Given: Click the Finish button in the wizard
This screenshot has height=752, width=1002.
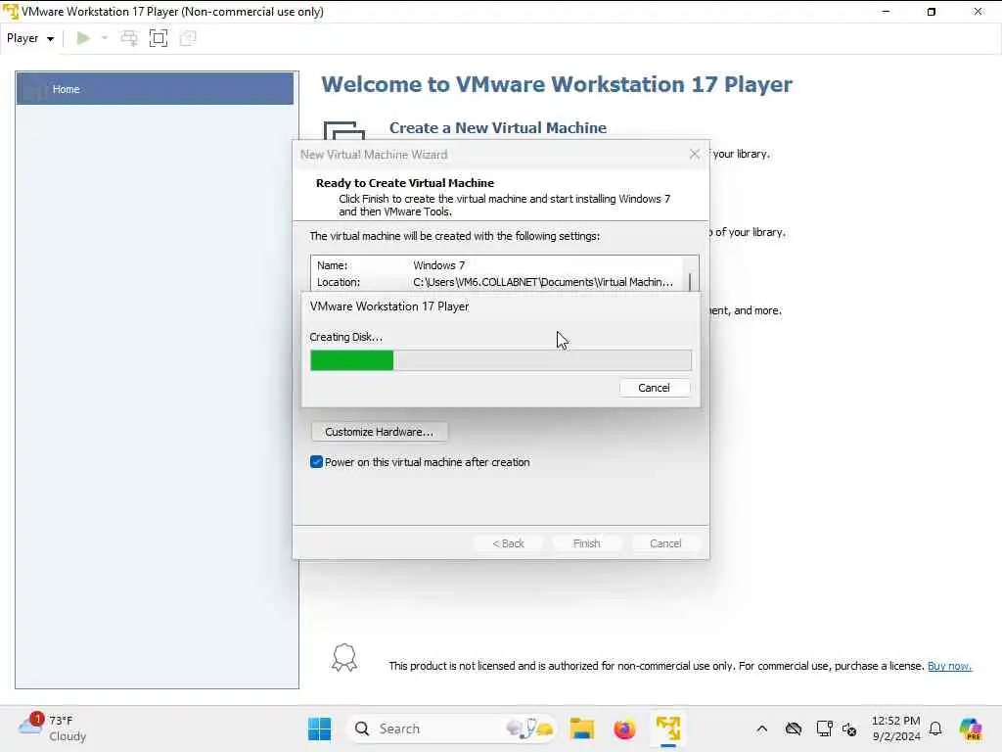Looking at the screenshot, I should [587, 542].
